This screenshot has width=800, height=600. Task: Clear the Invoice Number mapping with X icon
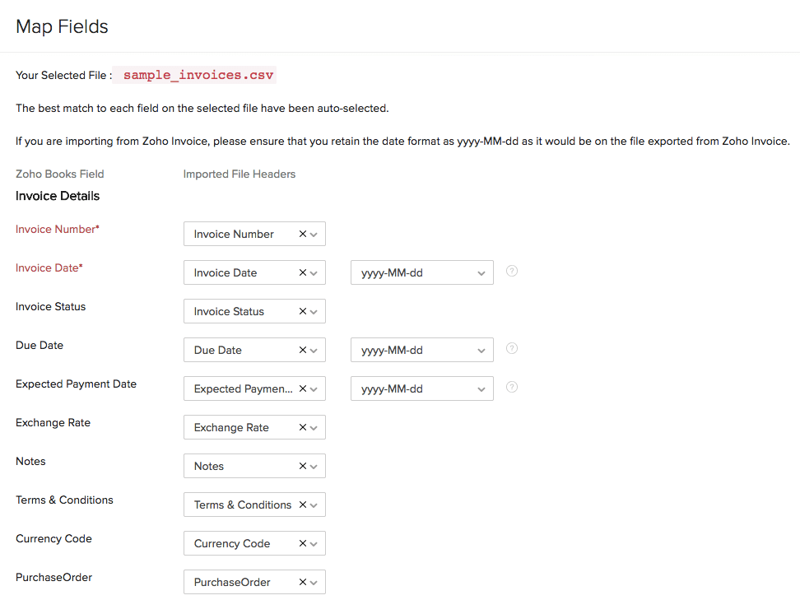pos(302,235)
